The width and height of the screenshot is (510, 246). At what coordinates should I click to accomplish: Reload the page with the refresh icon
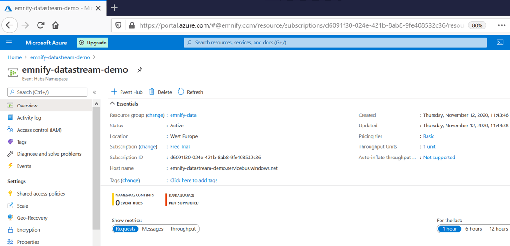(41, 25)
